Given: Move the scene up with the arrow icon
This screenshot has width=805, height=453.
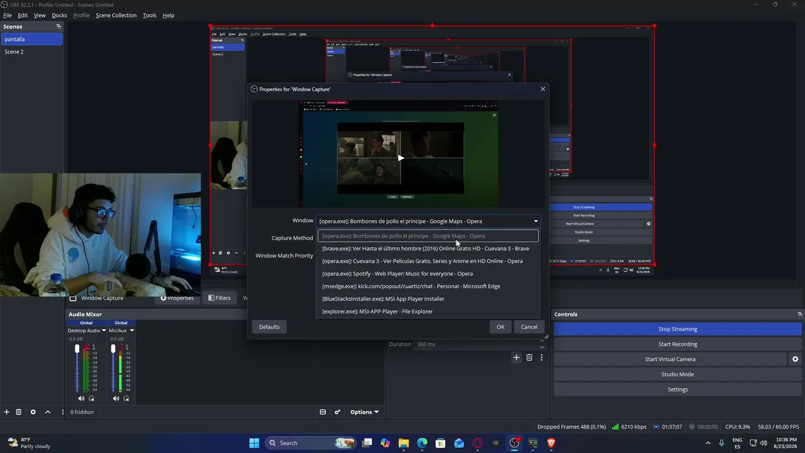Looking at the screenshot, I should point(48,412).
